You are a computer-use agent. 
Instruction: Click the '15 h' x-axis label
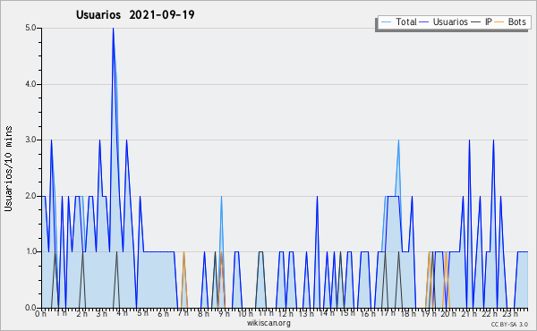[x=346, y=314]
